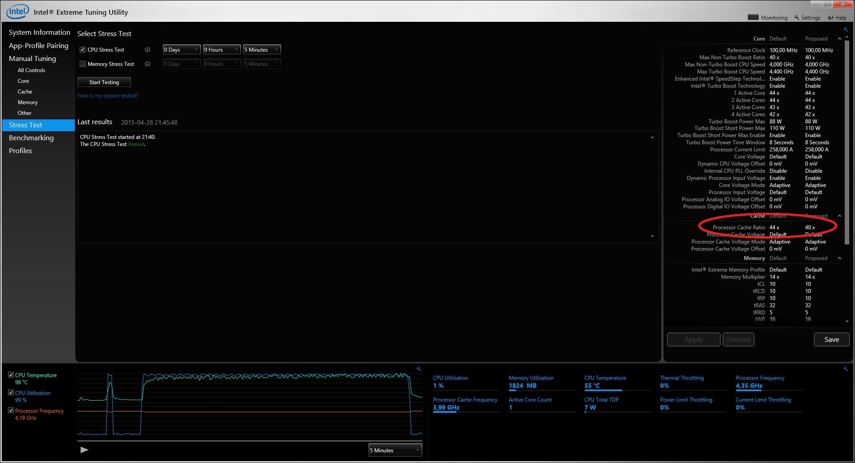Click the results box scroll-up arrow
Image resolution: width=855 pixels, height=463 pixels.
tap(652, 137)
